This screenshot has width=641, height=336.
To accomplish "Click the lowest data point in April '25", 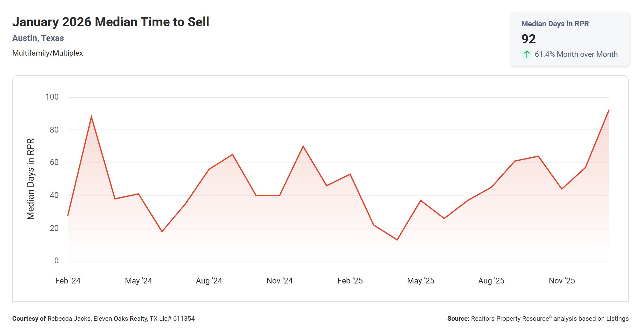I will 397,240.
